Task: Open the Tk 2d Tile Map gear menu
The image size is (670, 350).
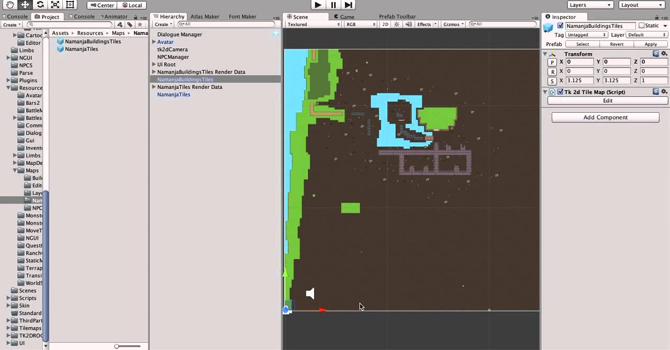Action: (664, 92)
